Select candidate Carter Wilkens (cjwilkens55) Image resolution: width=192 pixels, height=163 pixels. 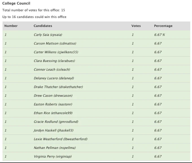click(96, 52)
